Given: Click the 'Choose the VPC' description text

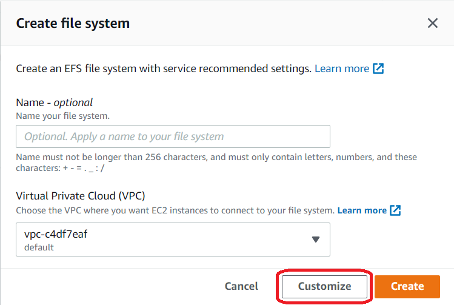Looking at the screenshot, I should click(x=175, y=210).
